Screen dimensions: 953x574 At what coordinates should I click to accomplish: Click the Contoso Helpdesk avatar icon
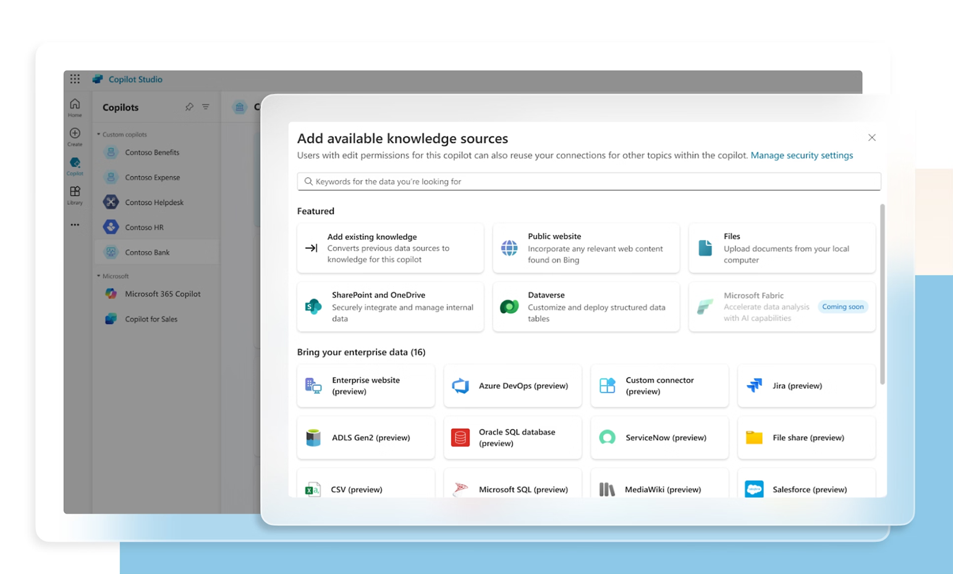[x=111, y=202]
